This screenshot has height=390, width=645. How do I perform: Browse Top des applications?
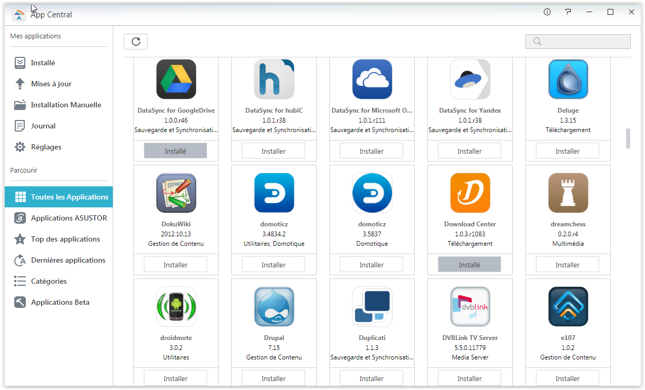click(58, 239)
